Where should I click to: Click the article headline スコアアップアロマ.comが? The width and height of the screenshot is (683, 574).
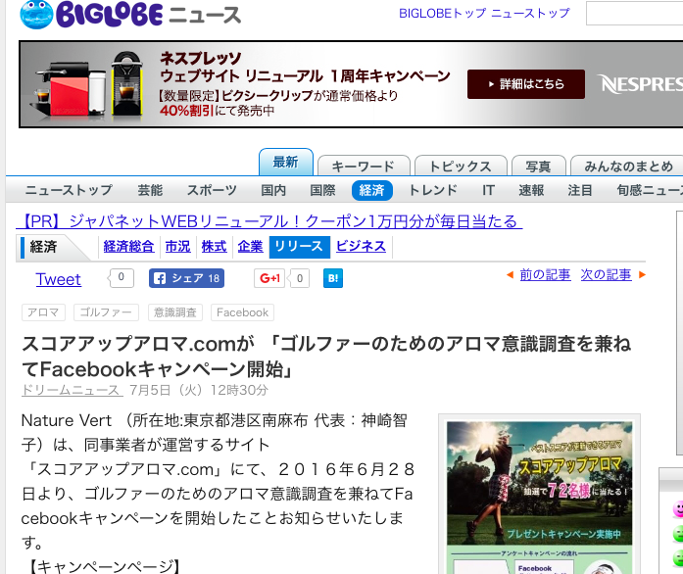point(326,357)
